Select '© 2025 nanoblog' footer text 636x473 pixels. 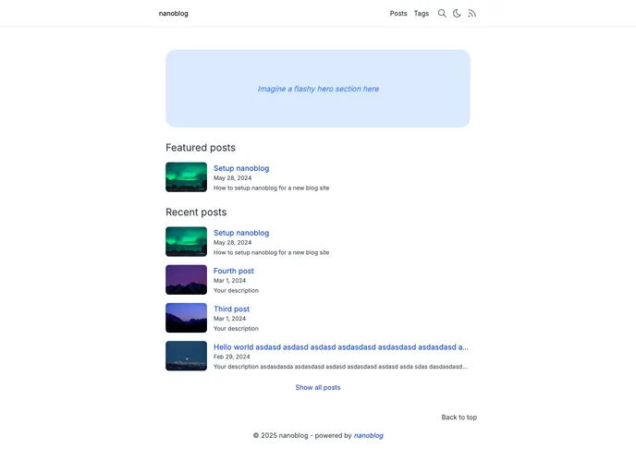pos(281,435)
